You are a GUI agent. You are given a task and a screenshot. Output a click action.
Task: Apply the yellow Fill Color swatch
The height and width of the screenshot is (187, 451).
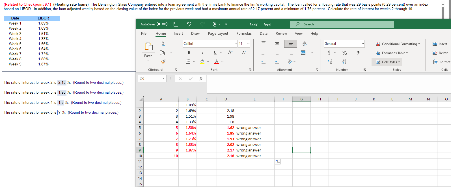[202, 61]
